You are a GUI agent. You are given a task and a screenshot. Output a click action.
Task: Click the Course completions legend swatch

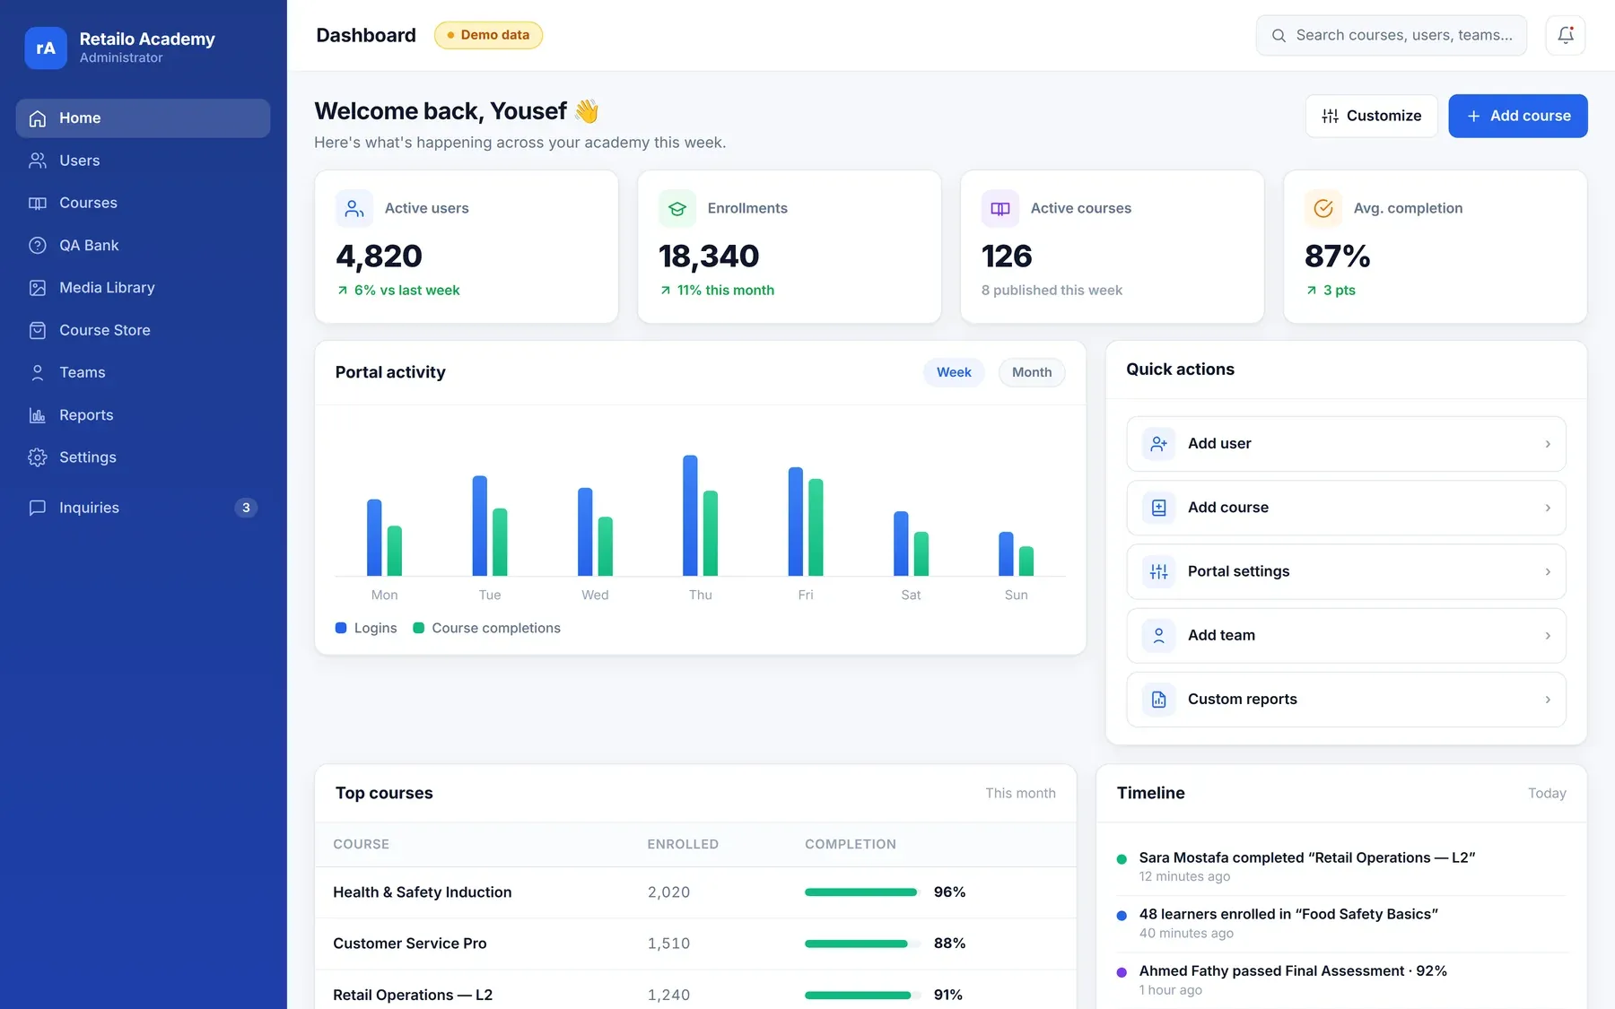418,628
